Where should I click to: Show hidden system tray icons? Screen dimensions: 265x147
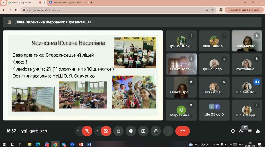[x=214, y=144]
